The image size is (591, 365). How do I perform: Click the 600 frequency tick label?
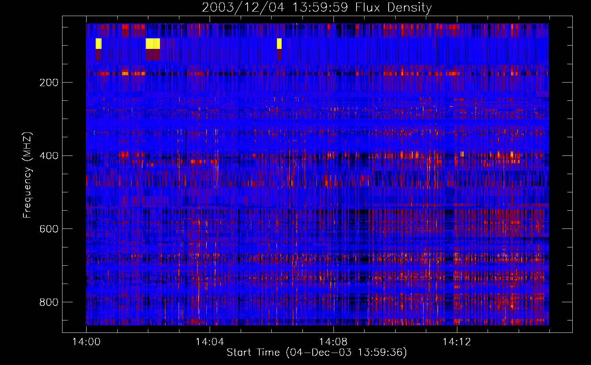[x=49, y=229]
